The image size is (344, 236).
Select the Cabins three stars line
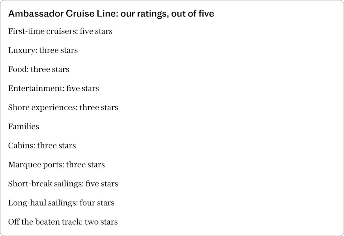point(42,146)
